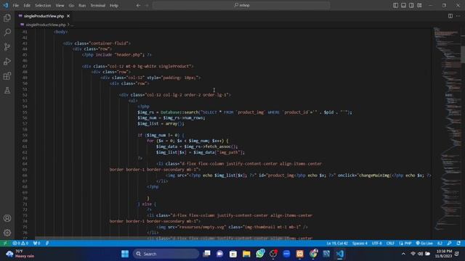Open File Explorer from taskbar
The height and width of the screenshot is (261, 465).
coord(246,254)
